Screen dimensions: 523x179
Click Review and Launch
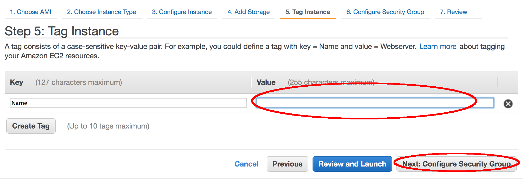pos(352,164)
